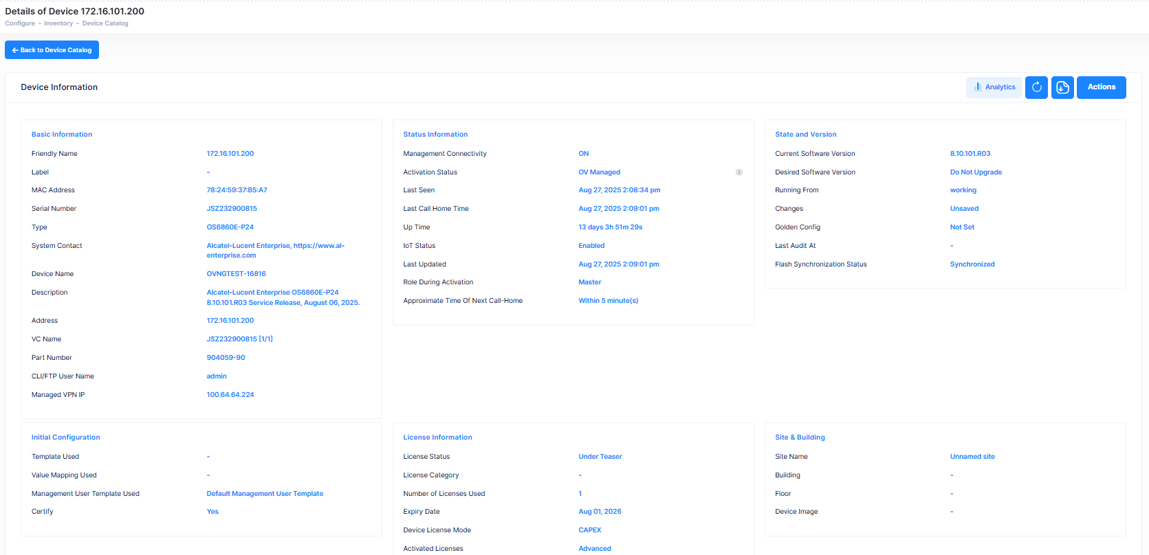Click the Configure breadcrumb
The height and width of the screenshot is (555, 1149).
pyautogui.click(x=20, y=23)
